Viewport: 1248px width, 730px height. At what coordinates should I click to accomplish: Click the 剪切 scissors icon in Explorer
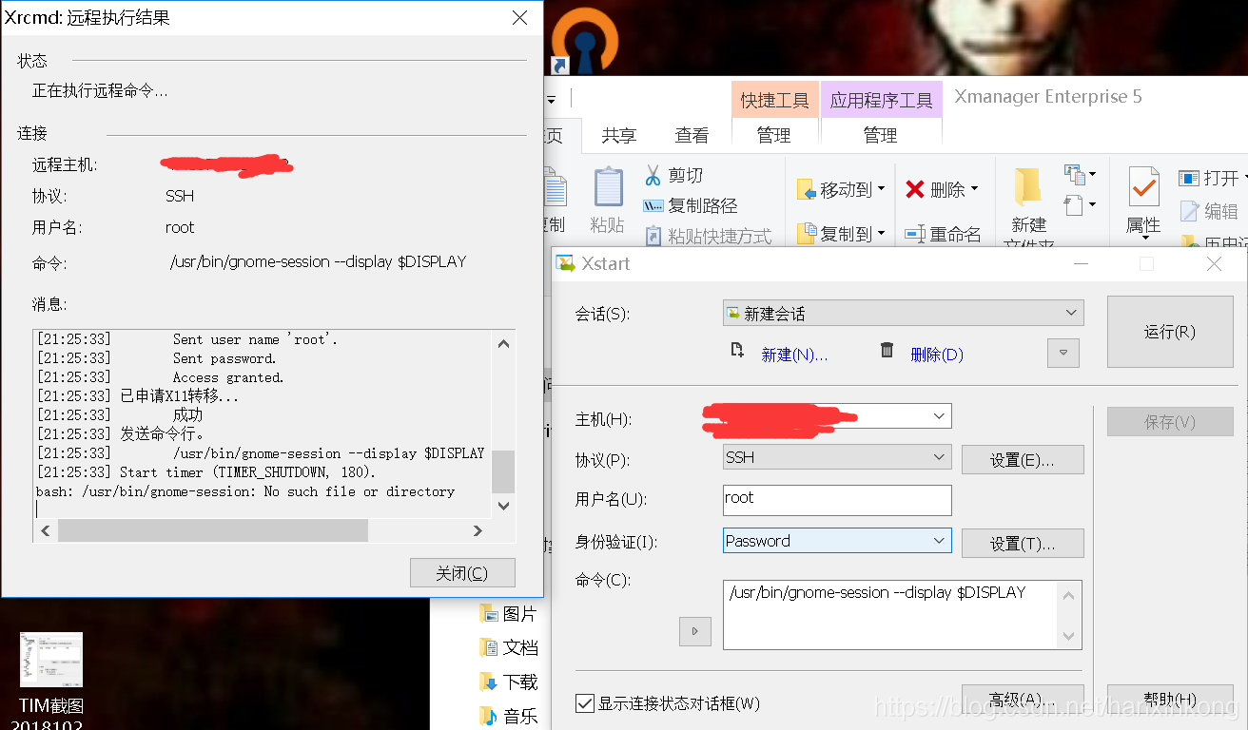point(653,175)
